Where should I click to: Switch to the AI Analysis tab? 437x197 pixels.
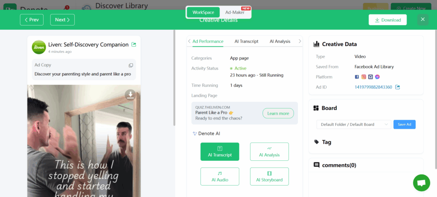280,41
